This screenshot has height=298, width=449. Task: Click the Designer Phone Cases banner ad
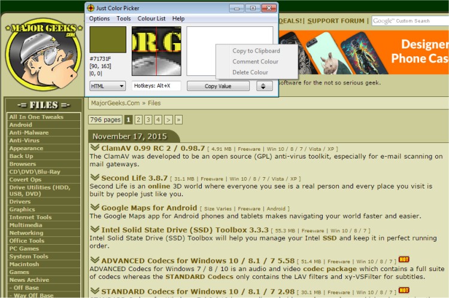pos(363,53)
